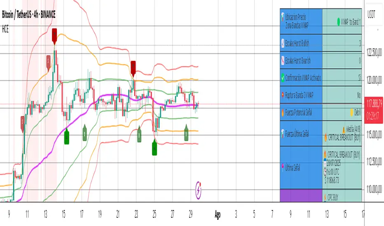384x226 pixels.
Task: Click the light green B marker near July 28
Action: pyautogui.click(x=186, y=133)
